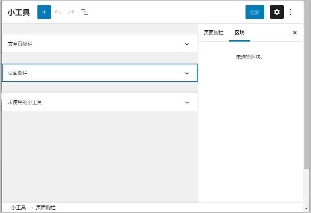Undo the last change
The height and width of the screenshot is (213, 311).
[58, 12]
